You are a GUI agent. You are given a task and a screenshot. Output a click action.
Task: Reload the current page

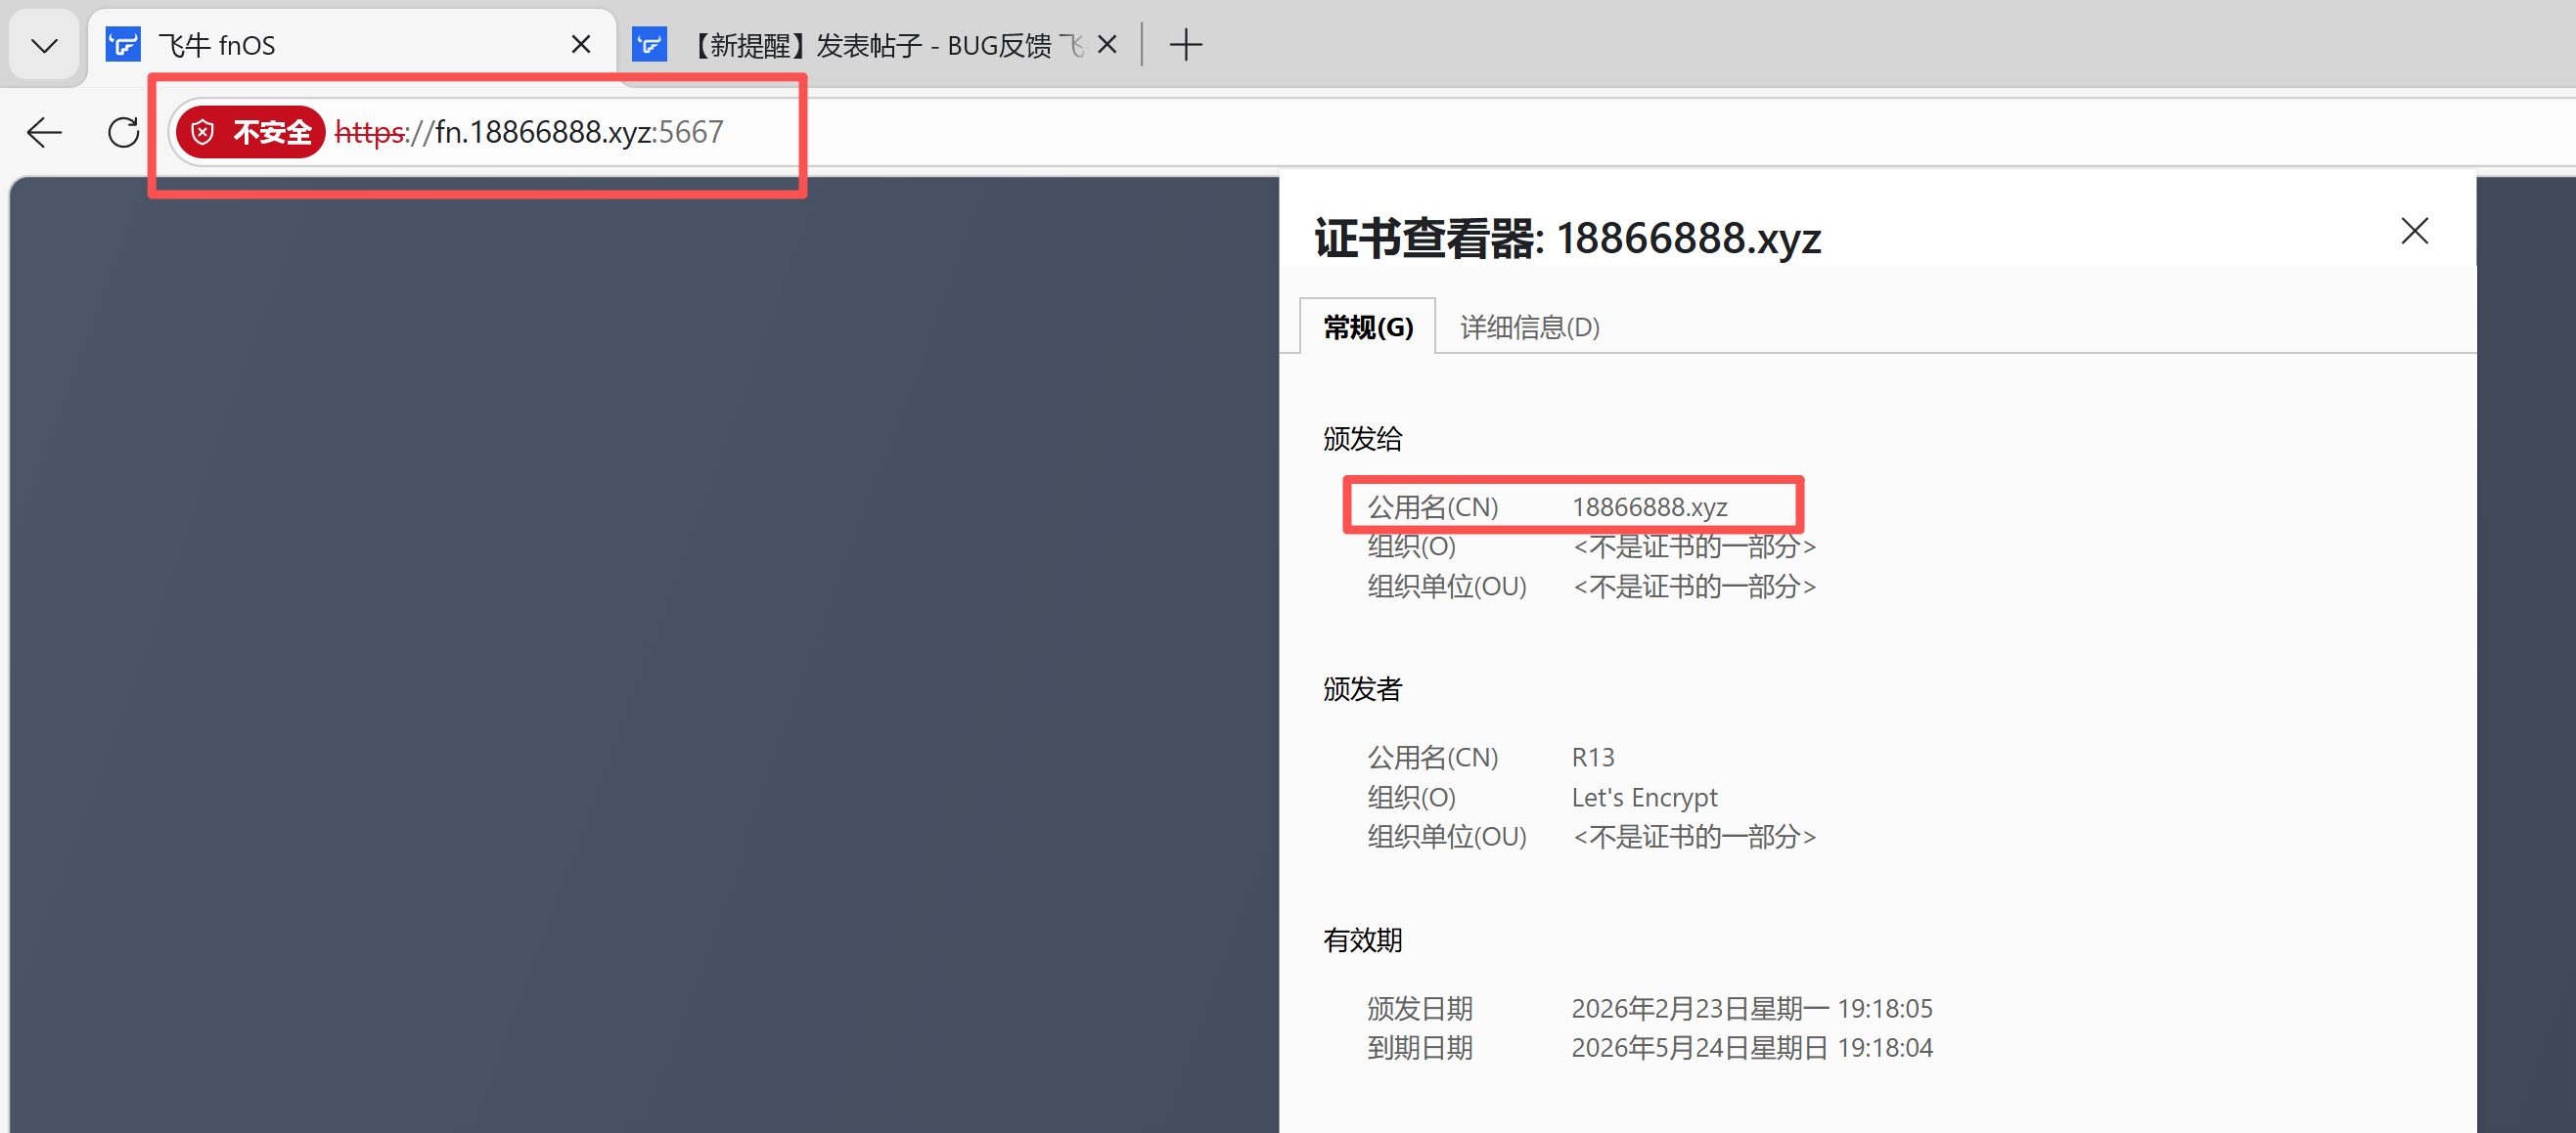[123, 132]
